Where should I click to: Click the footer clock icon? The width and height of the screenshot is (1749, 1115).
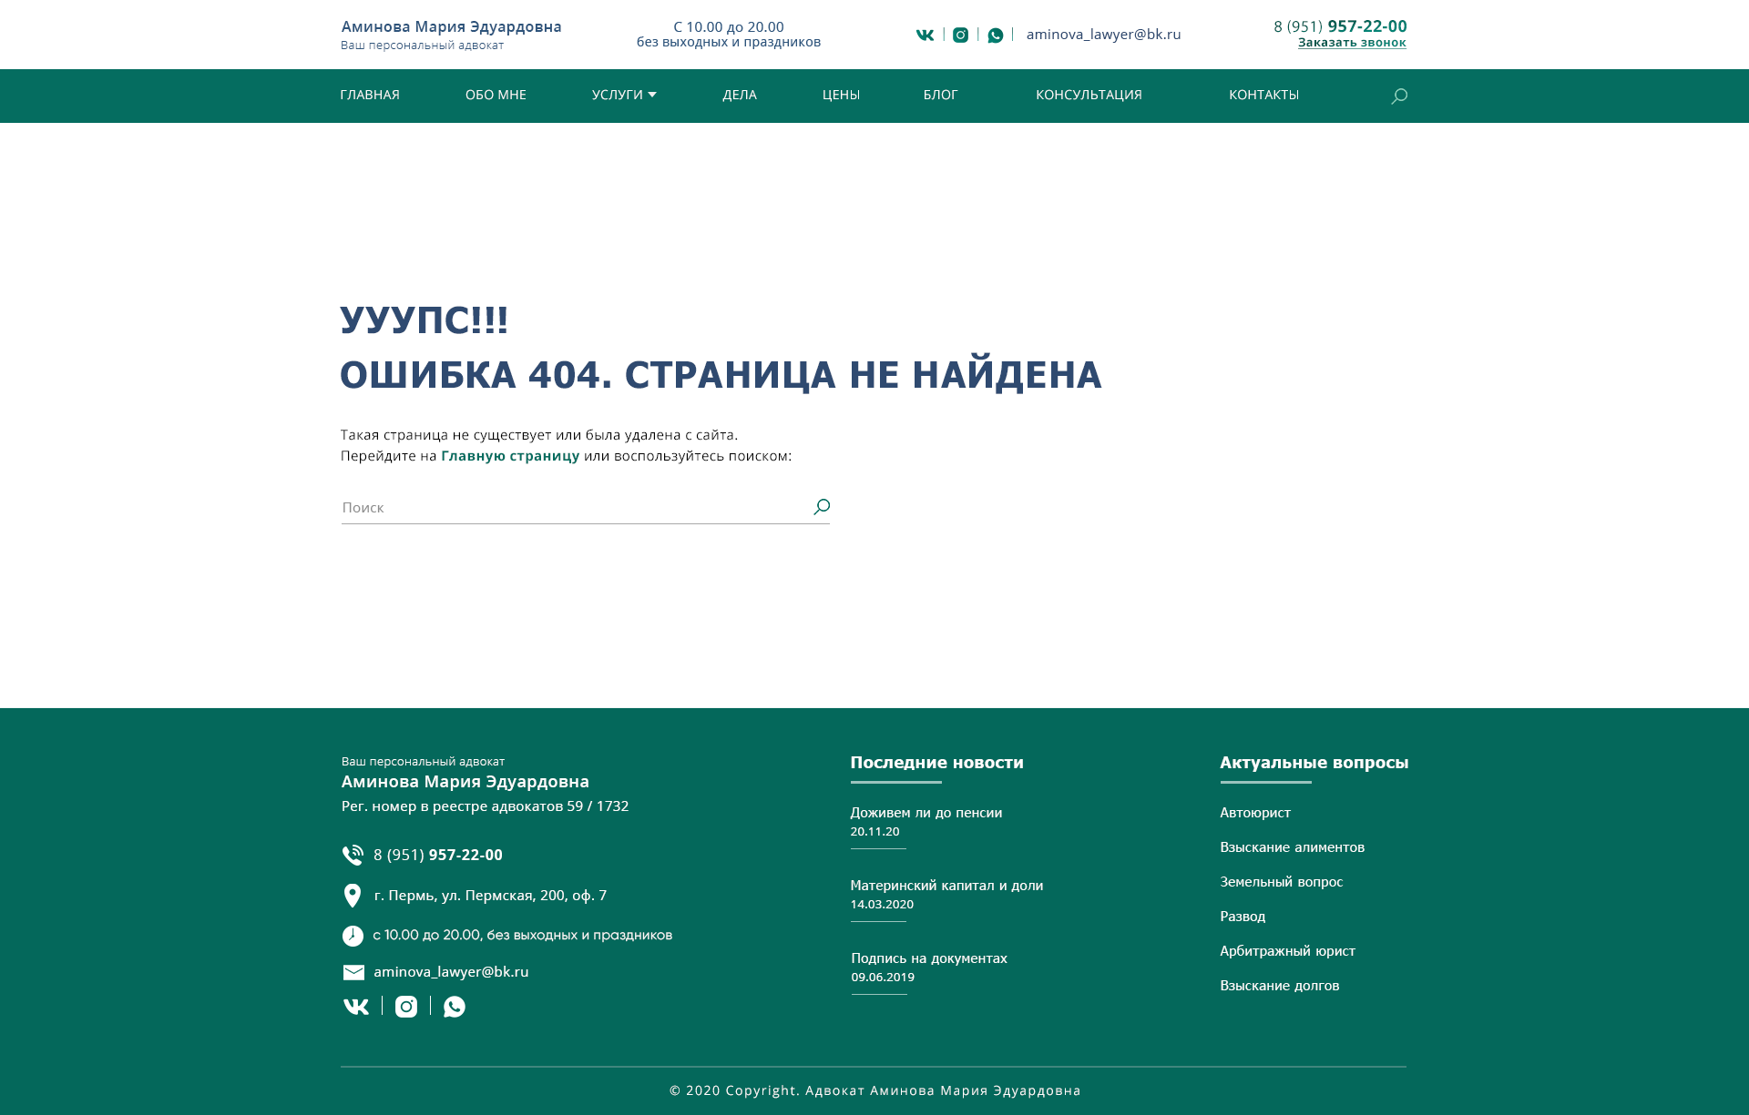click(353, 936)
